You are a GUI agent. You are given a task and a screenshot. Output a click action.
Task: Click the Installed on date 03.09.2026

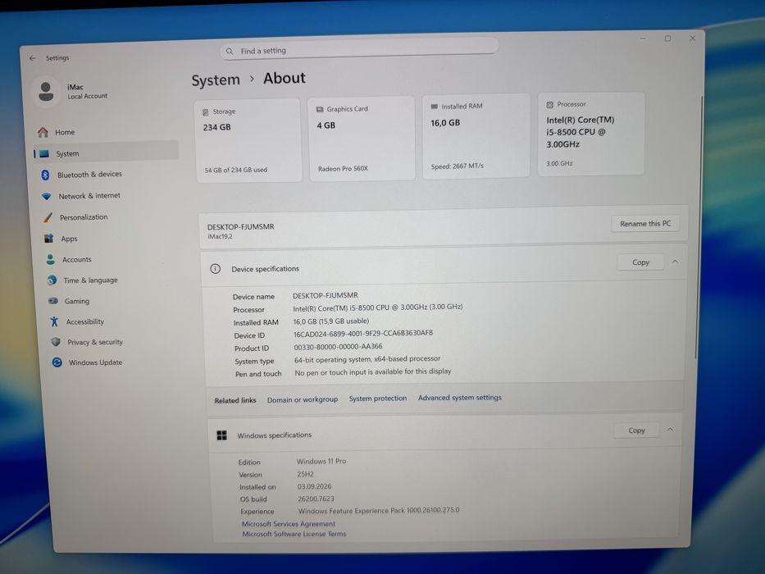pos(314,486)
